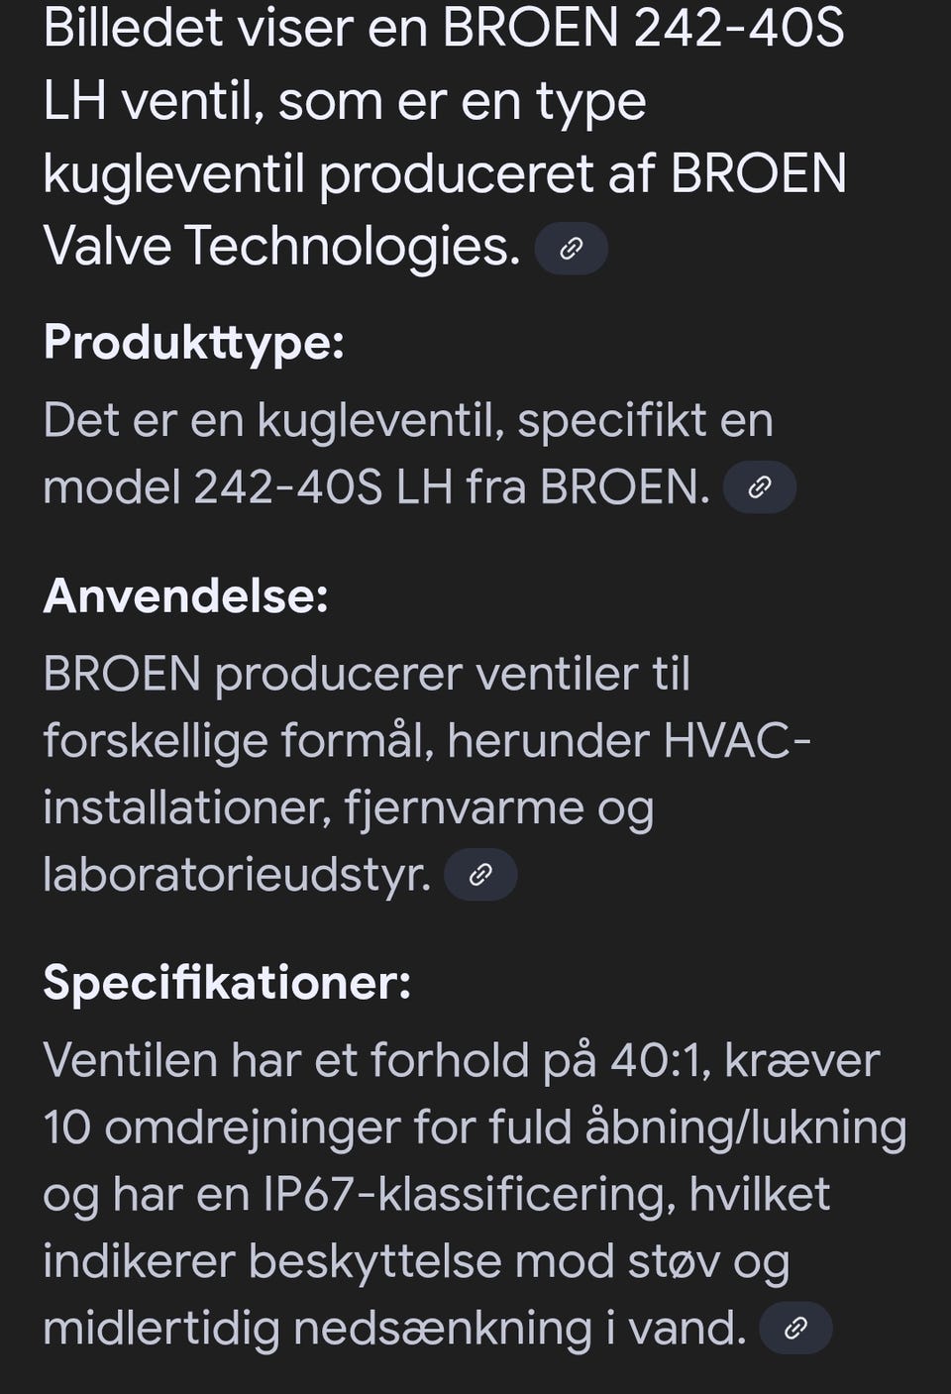This screenshot has width=951, height=1394.
Task: Open the source link beside "laboratorieudstyr."
Action: click(x=480, y=875)
